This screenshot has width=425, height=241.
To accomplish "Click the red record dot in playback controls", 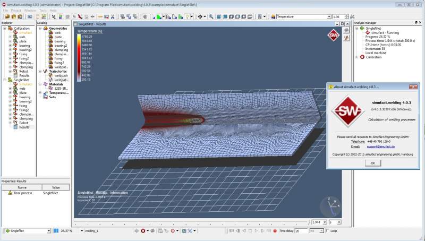I will coord(275,231).
